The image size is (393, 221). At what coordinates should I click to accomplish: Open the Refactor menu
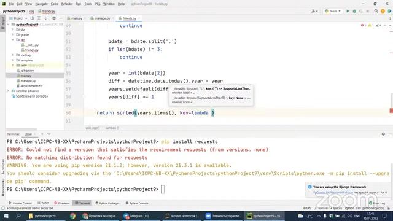point(67,4)
